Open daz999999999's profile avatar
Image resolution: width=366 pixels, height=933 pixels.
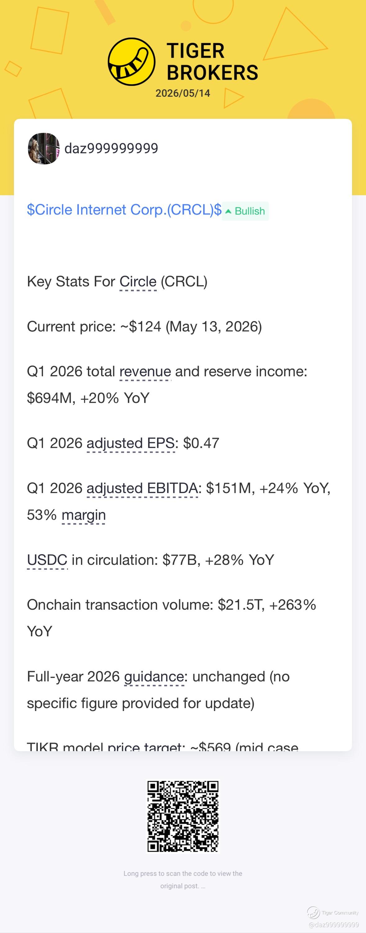click(x=44, y=149)
